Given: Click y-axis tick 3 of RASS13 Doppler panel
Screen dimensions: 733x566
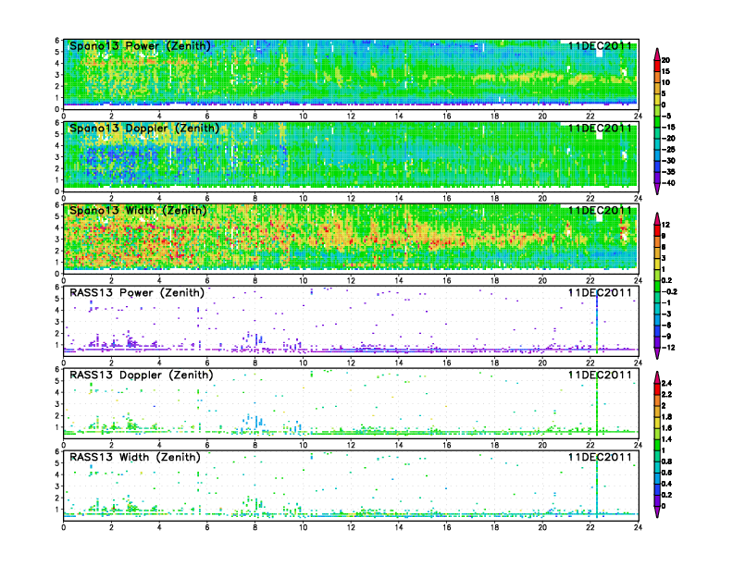Looking at the screenshot, I should pyautogui.click(x=57, y=404).
